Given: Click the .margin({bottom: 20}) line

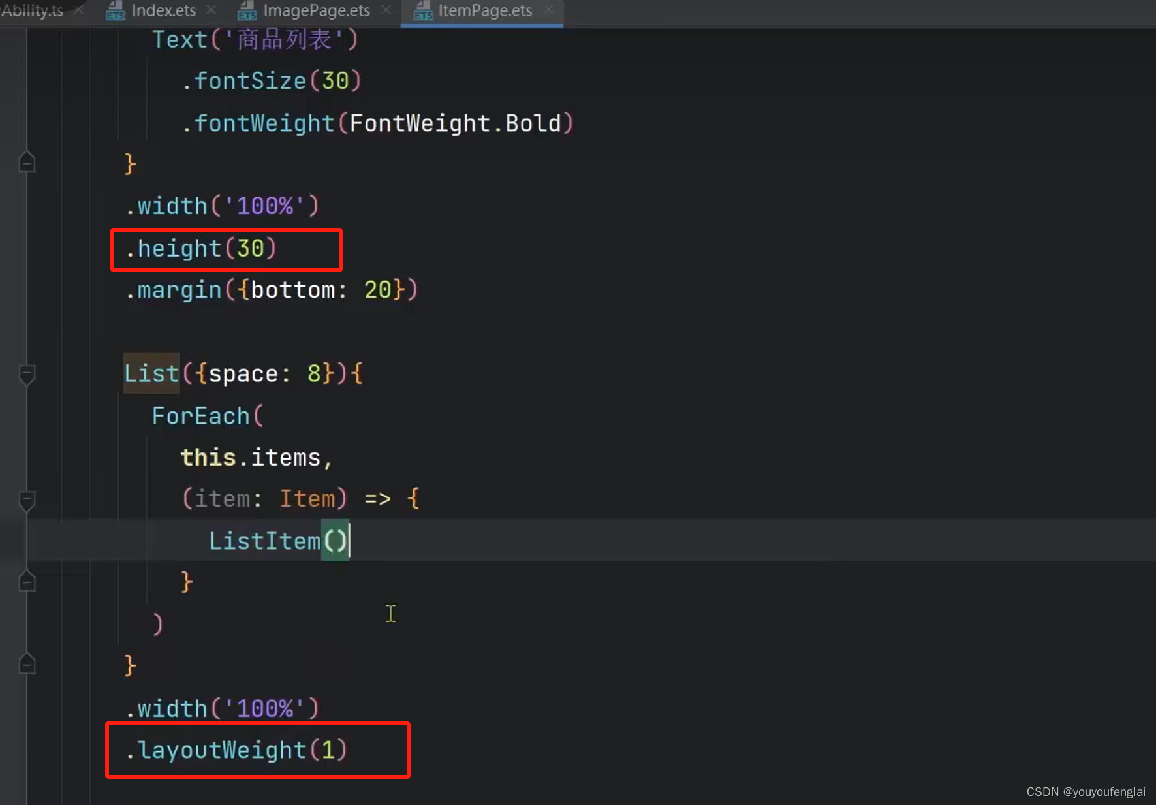Looking at the screenshot, I should (271, 290).
